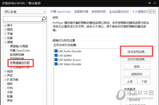Image resolution: width=159 pixels, height=105 pixels.
Task: Expand the 视频 tree node
Action: [x=5, y=71]
